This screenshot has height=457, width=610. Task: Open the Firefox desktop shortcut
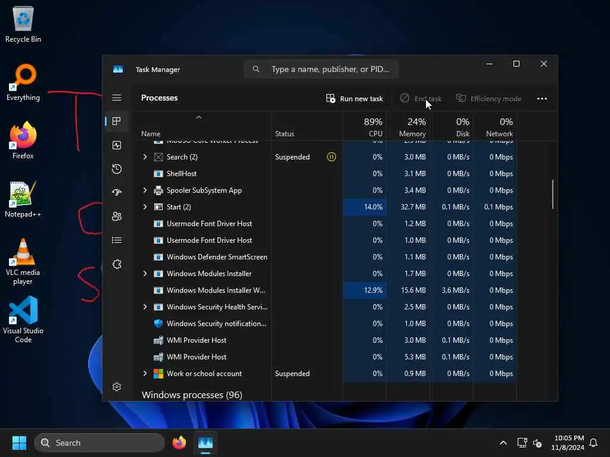[x=23, y=140]
